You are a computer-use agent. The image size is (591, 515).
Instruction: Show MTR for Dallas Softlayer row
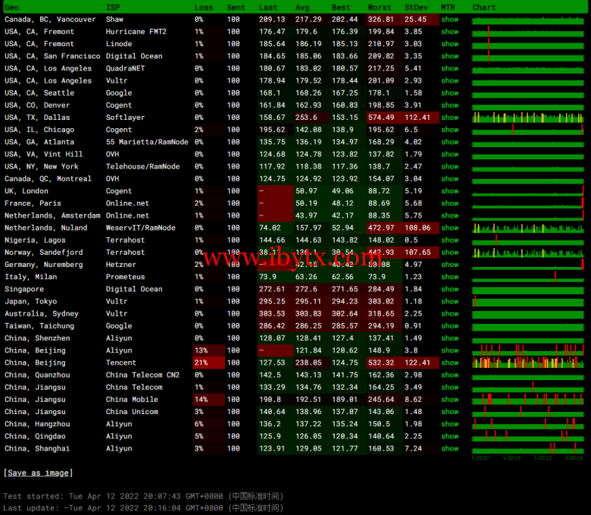(450, 118)
